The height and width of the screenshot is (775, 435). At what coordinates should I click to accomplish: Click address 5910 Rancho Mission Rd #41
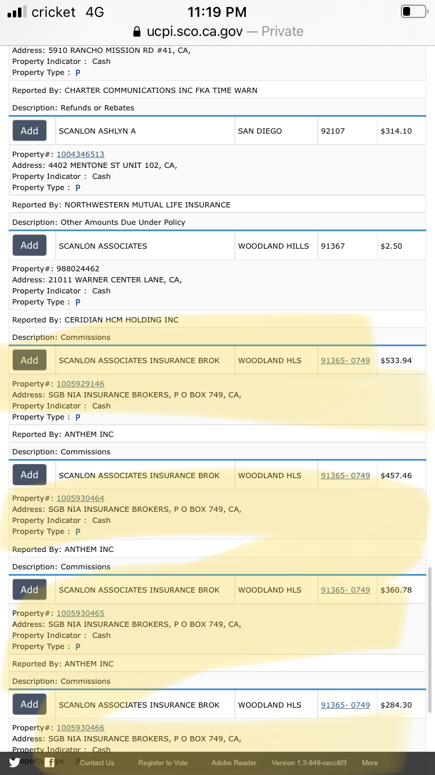coord(101,50)
